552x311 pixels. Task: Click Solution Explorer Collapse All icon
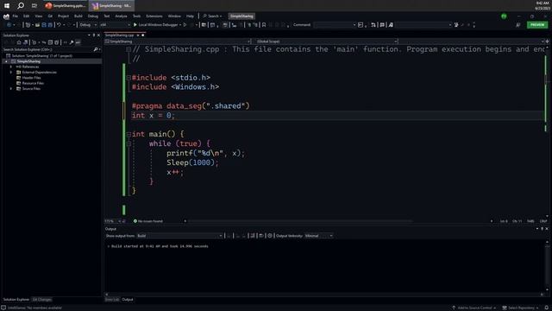coord(50,42)
